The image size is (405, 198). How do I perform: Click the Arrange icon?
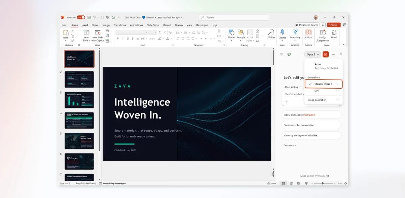[241, 32]
